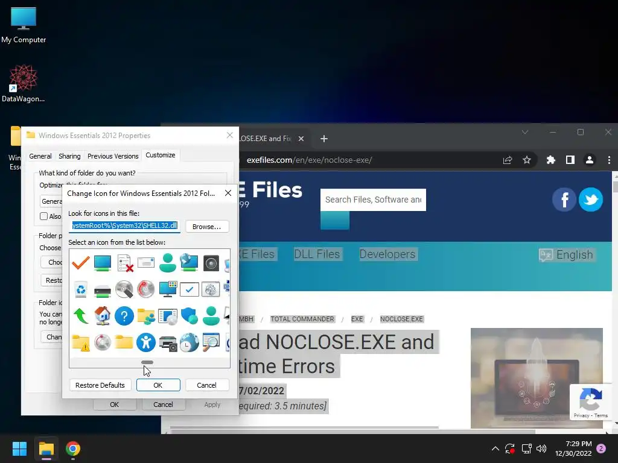Click the Chrome share page icon
The height and width of the screenshot is (463, 618).
(x=507, y=160)
